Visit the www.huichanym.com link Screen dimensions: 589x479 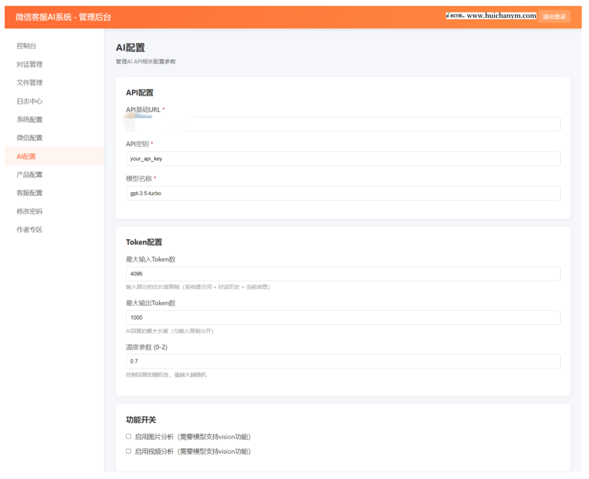(503, 15)
